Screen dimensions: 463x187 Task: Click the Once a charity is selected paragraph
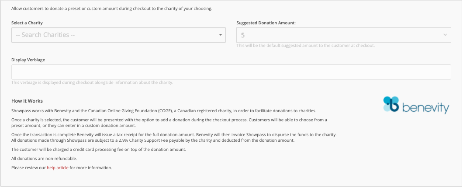tap(169, 123)
